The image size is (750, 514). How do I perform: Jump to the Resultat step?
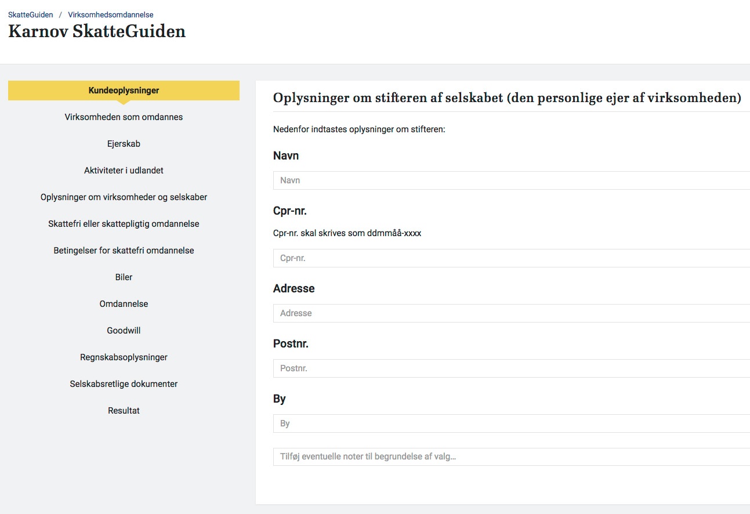pyautogui.click(x=124, y=411)
